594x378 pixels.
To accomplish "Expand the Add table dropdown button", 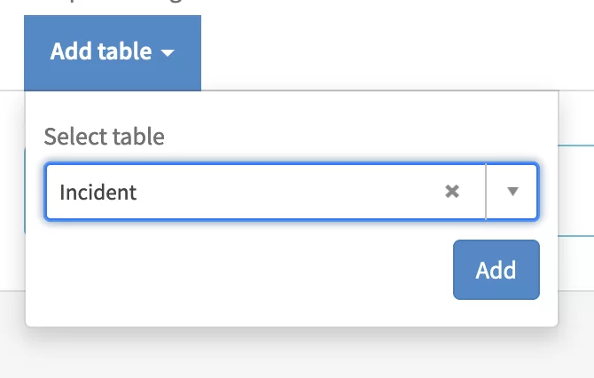I will [113, 52].
